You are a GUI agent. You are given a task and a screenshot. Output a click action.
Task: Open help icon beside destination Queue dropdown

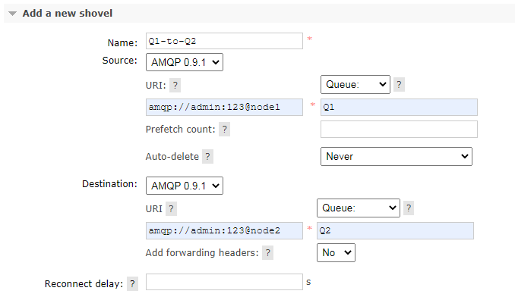(408, 208)
